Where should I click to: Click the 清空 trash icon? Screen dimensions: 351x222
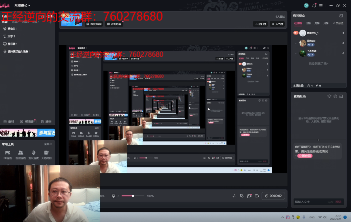[46, 122]
